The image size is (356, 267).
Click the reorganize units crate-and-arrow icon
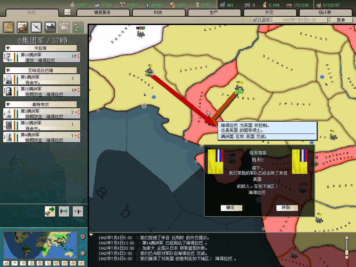(x=50, y=211)
